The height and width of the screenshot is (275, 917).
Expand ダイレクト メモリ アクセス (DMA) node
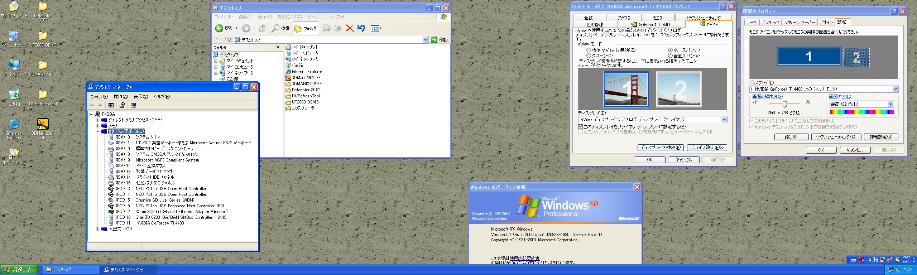click(97, 120)
